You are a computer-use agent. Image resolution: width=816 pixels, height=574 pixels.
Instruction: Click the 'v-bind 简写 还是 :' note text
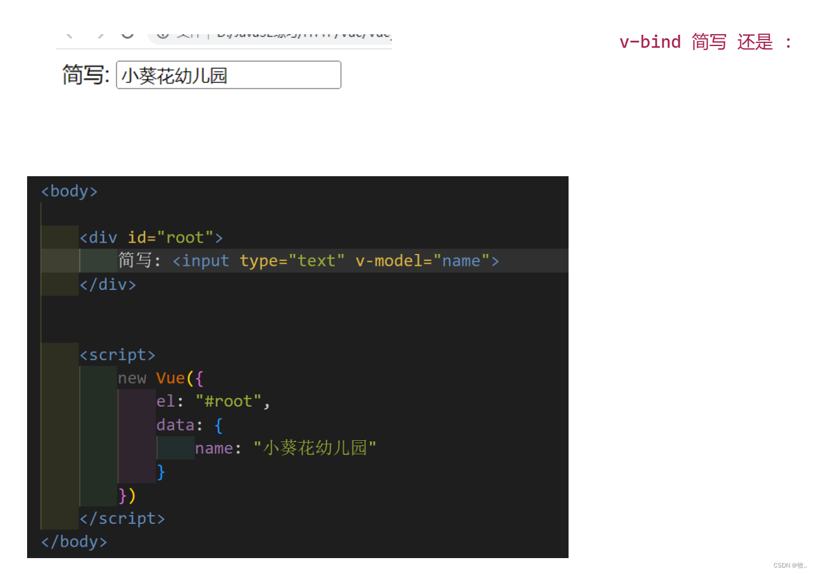tap(705, 42)
